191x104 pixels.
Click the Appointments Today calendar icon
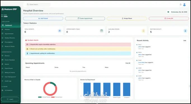pyautogui.click(x=102, y=31)
